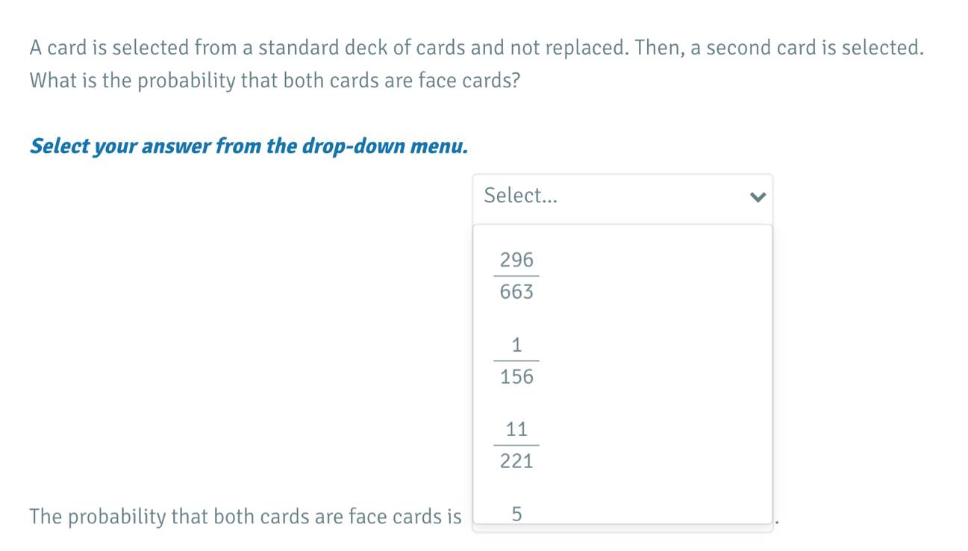Screen dimensions: 968x551
Task: Select the 1/156 fraction option
Action: 516,361
